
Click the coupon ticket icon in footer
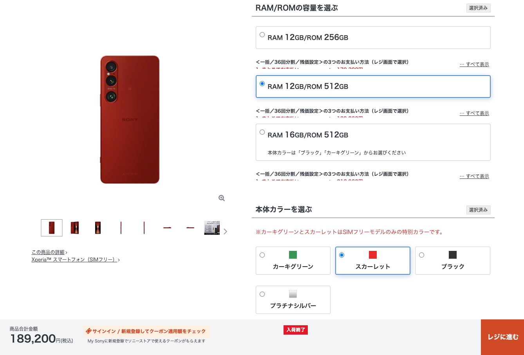89,331
